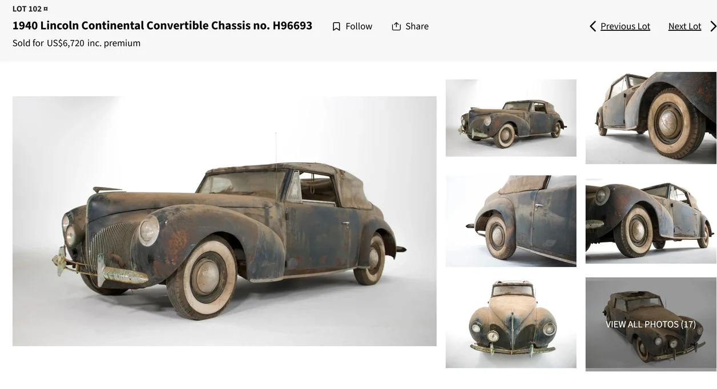Select the low-angle front wheel thumbnail

coord(651,221)
